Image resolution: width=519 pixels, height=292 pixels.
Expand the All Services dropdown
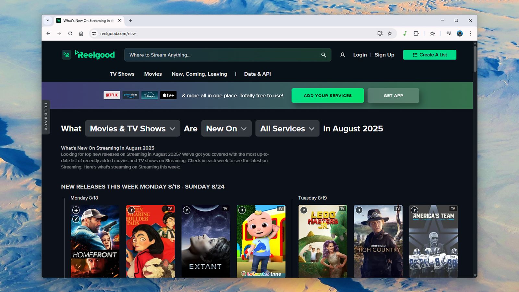pos(287,128)
